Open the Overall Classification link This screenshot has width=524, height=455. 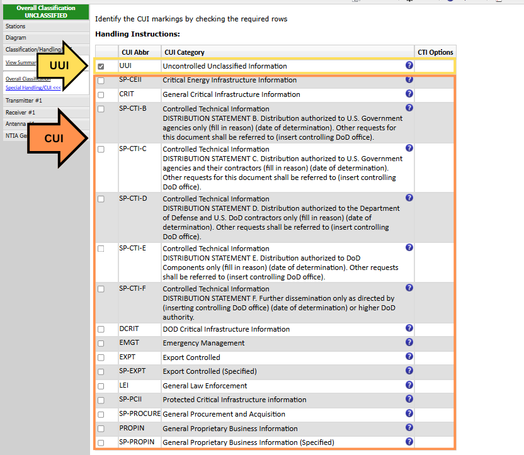[x=25, y=79]
